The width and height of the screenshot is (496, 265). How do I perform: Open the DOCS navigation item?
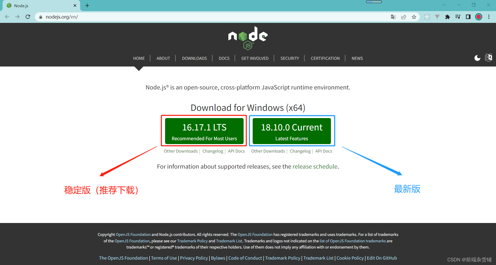pyautogui.click(x=224, y=59)
